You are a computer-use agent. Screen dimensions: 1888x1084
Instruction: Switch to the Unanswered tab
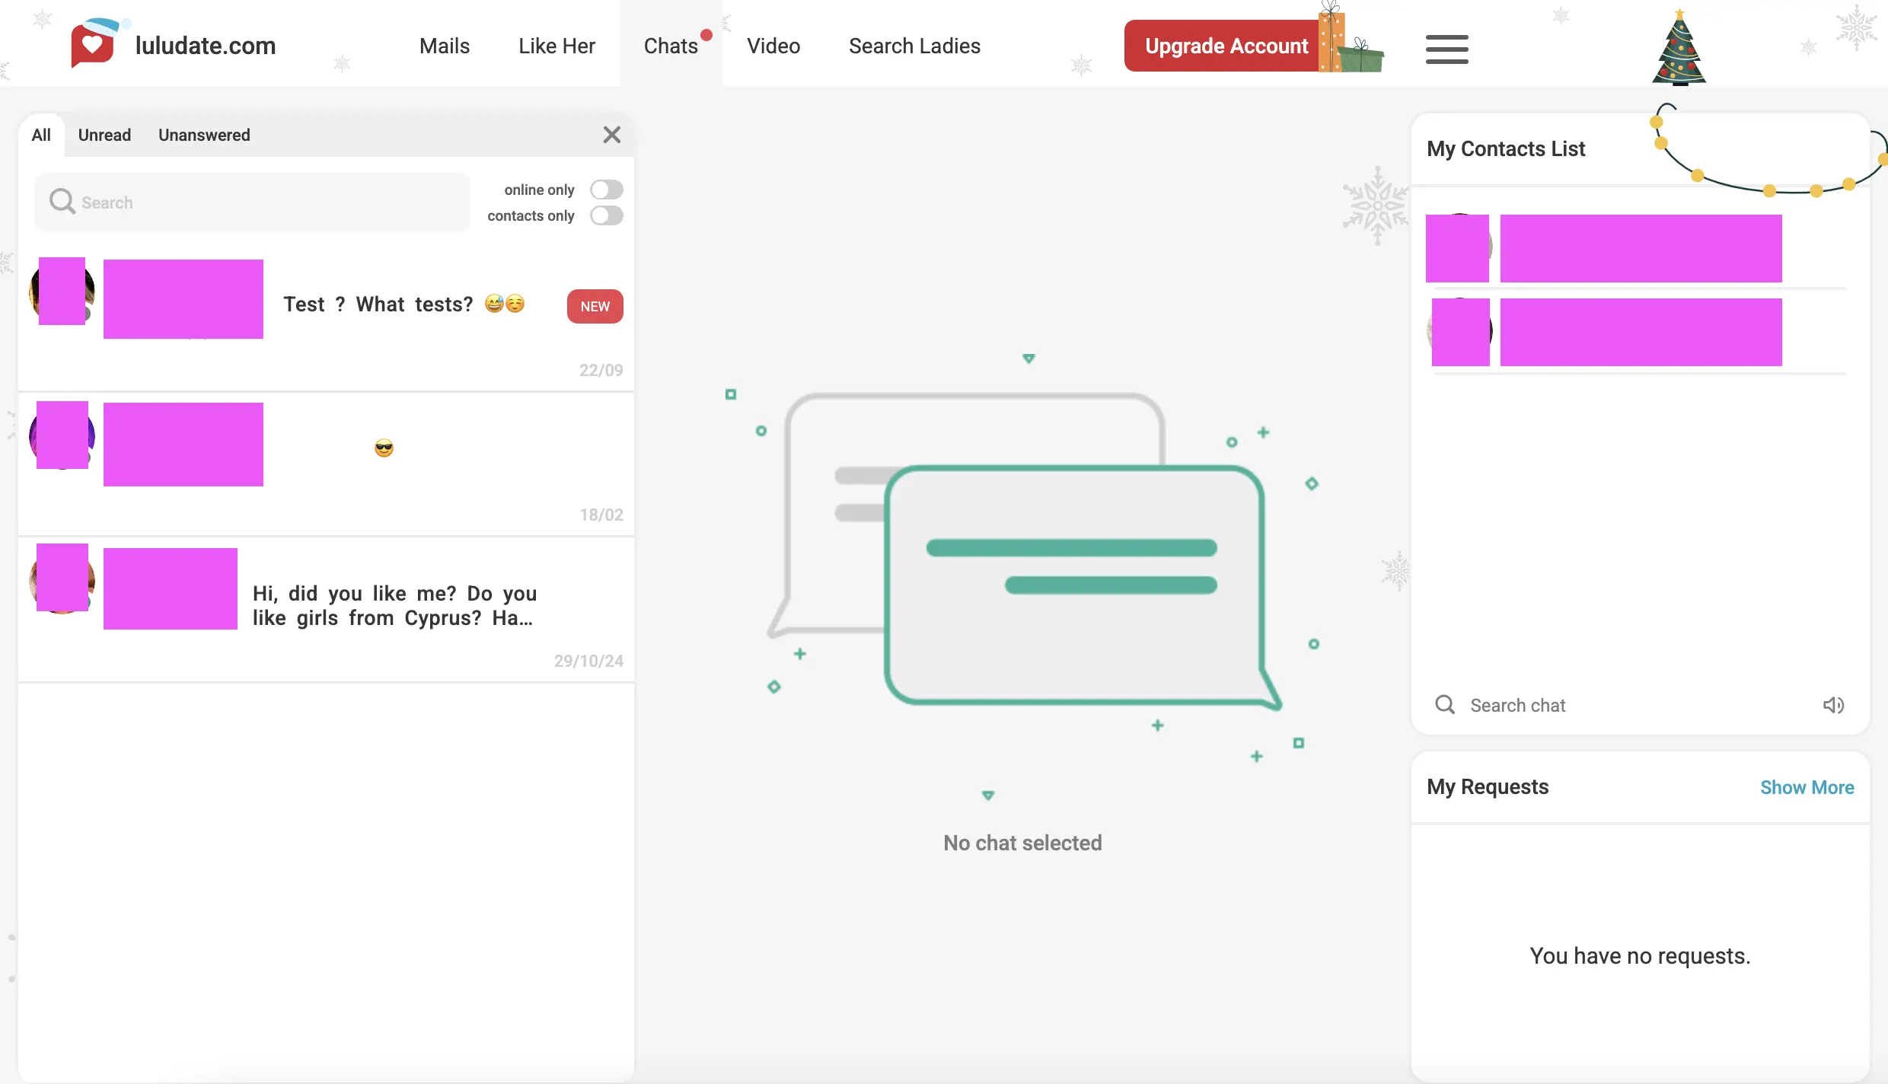click(x=204, y=135)
